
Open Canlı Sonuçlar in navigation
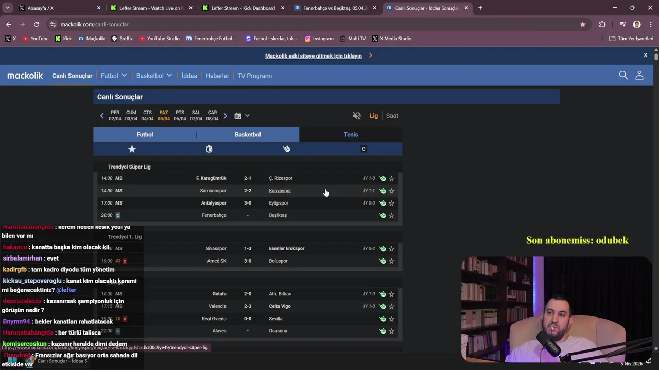click(x=72, y=76)
